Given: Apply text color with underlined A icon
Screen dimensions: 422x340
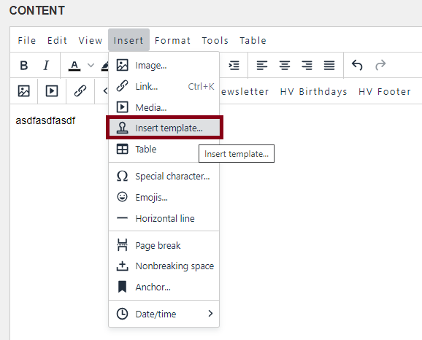Looking at the screenshot, I should 74,66.
